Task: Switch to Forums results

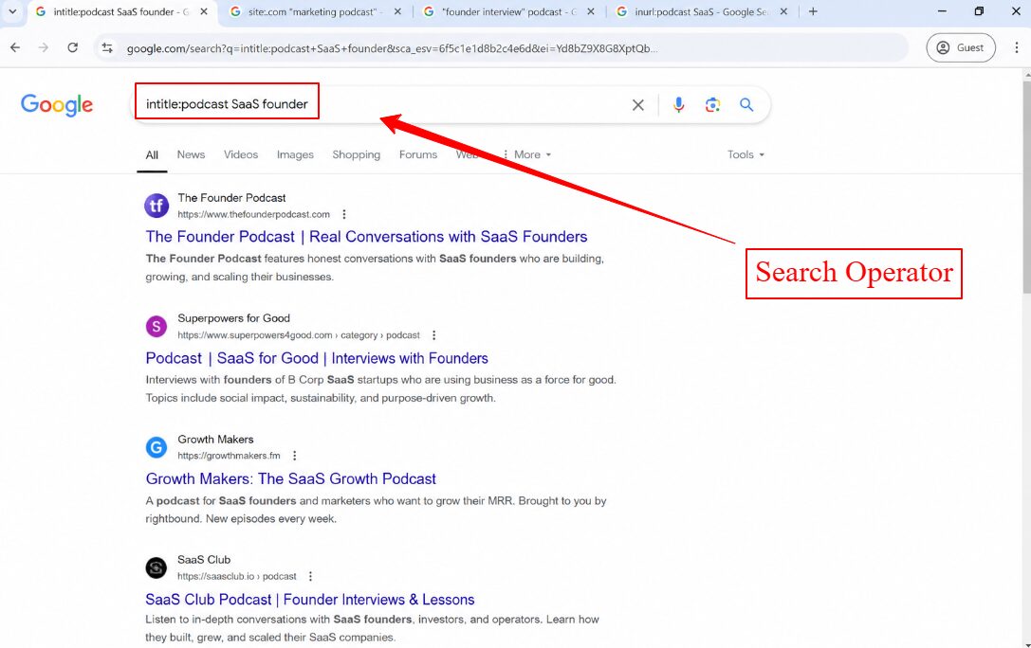Action: point(418,154)
